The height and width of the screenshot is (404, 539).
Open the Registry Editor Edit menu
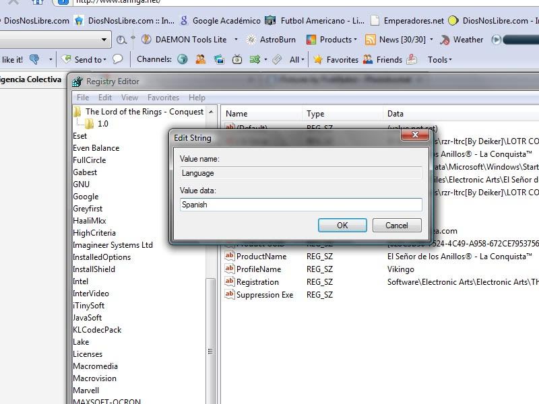coord(105,98)
